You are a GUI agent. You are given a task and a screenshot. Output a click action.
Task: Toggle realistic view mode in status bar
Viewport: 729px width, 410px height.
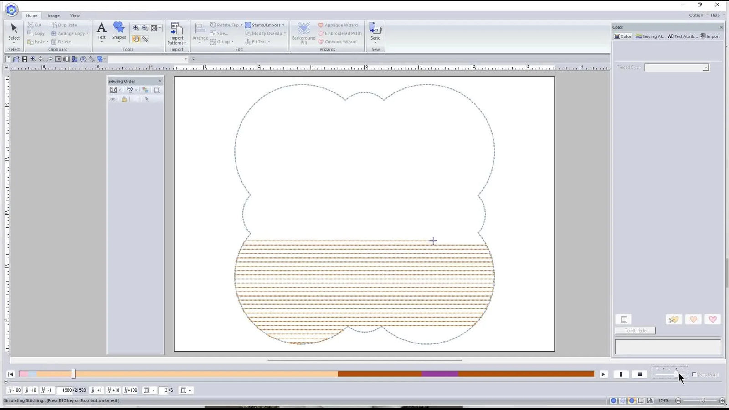632,400
